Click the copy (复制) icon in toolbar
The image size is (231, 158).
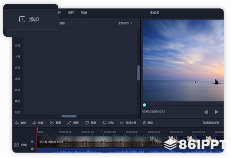point(87,123)
